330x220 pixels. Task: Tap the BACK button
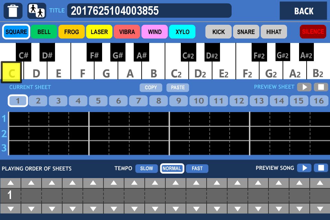(x=303, y=11)
